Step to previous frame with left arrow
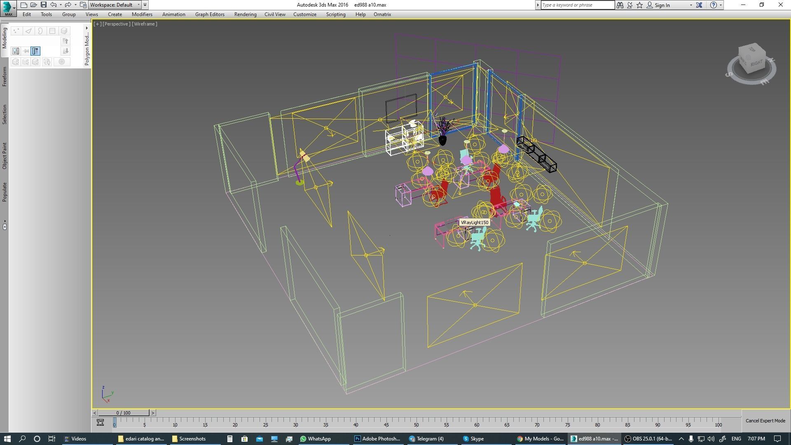 (95, 413)
